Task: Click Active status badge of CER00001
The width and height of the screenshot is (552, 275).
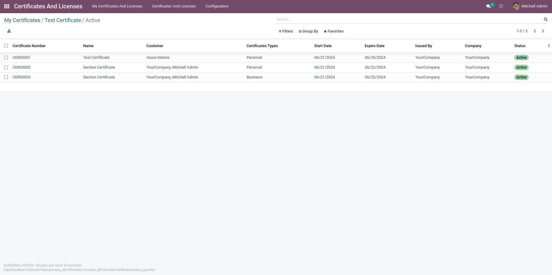Action: (x=521, y=58)
